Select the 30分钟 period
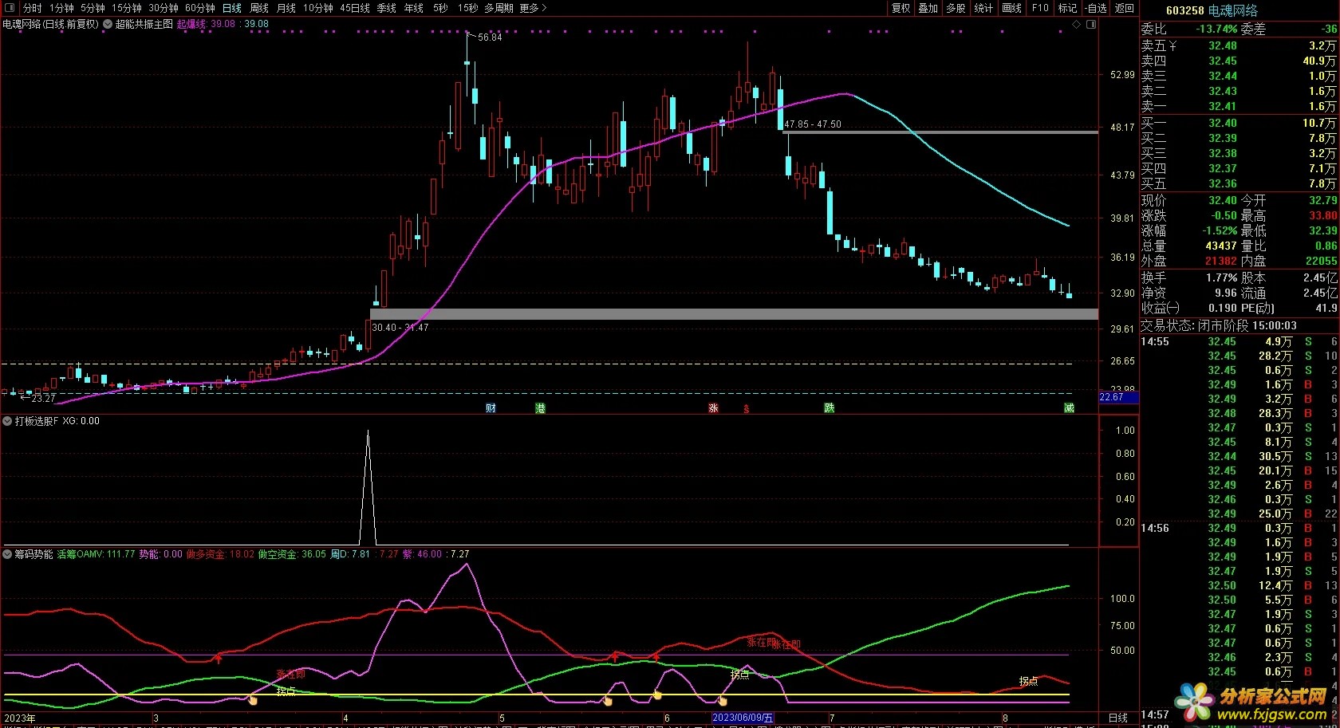This screenshot has width=1340, height=728. click(x=164, y=8)
